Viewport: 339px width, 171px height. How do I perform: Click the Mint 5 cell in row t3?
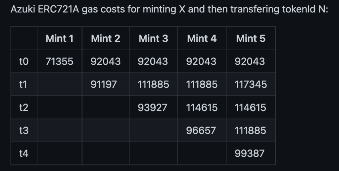[x=251, y=131]
